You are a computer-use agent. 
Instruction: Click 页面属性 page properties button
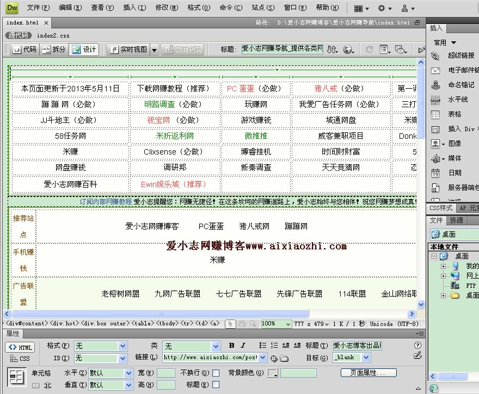tap(369, 373)
